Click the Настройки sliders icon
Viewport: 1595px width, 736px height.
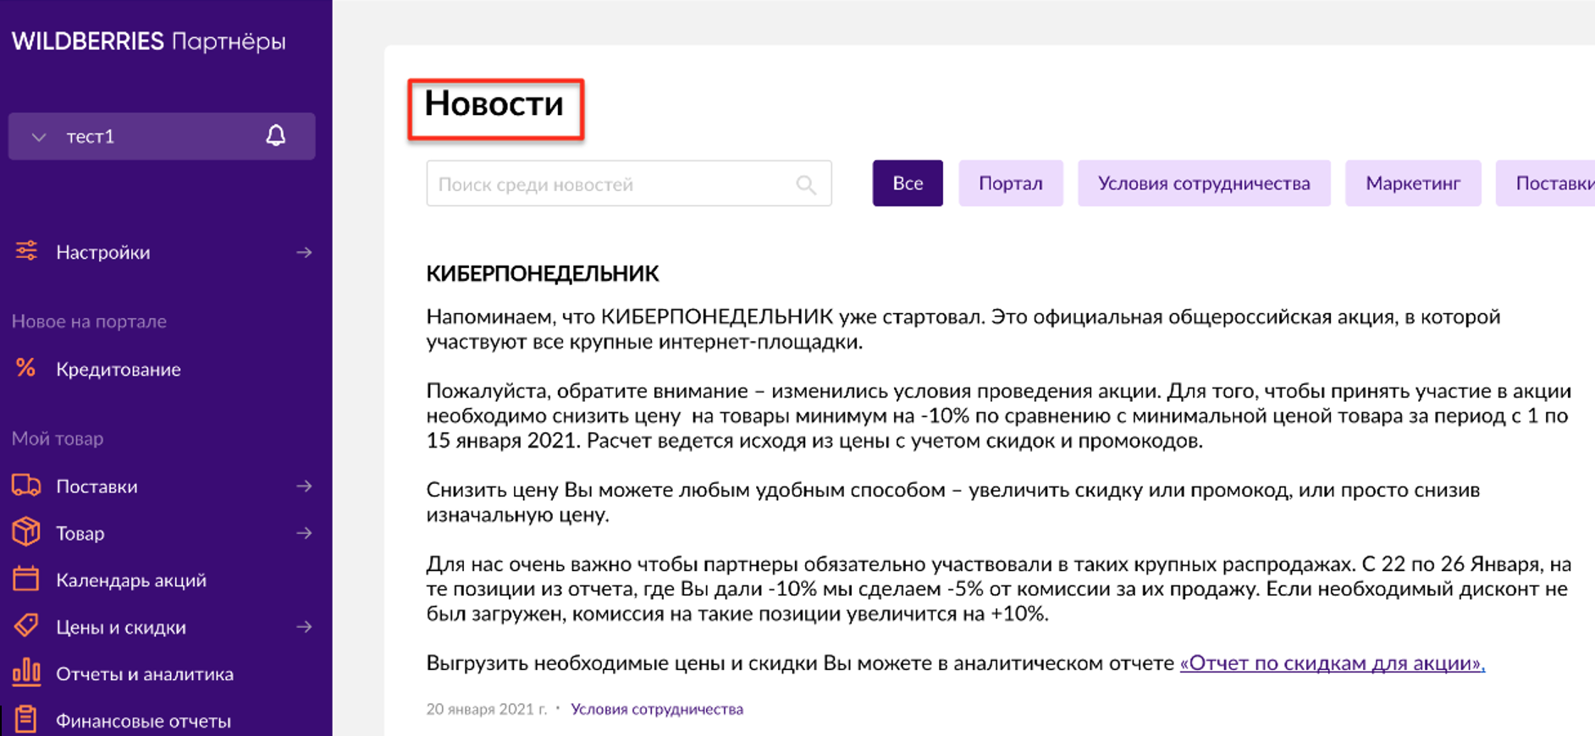26,251
